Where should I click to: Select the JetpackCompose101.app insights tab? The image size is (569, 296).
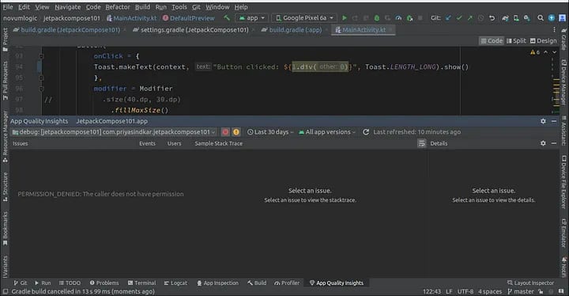[111, 121]
